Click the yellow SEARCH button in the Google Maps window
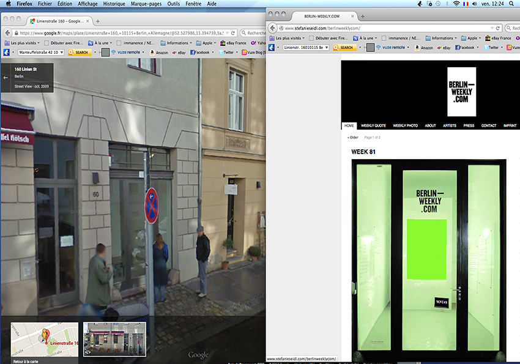 coord(80,53)
